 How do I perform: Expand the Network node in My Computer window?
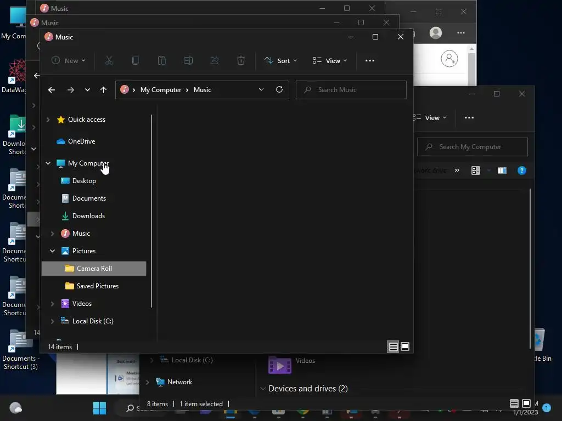click(147, 382)
